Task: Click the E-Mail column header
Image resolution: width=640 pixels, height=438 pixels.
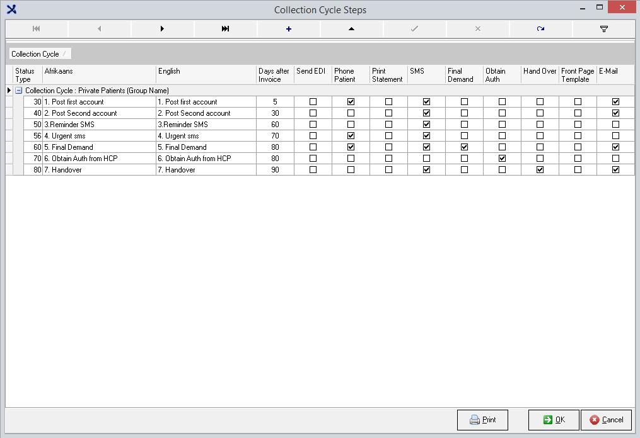Action: pos(615,75)
